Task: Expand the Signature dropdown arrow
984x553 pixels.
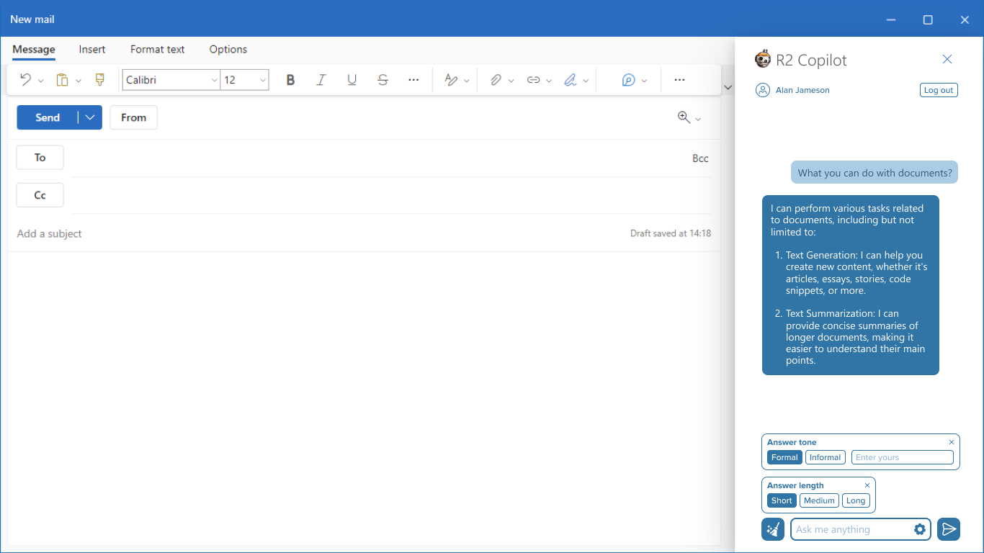Action: coord(586,81)
